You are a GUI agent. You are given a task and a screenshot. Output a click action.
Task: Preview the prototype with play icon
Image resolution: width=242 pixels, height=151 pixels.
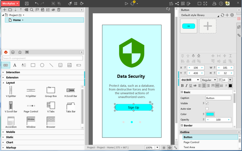tap(126, 3)
